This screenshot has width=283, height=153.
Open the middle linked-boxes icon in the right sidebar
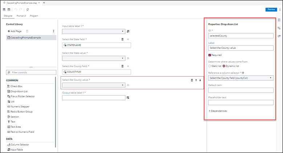(279, 28)
